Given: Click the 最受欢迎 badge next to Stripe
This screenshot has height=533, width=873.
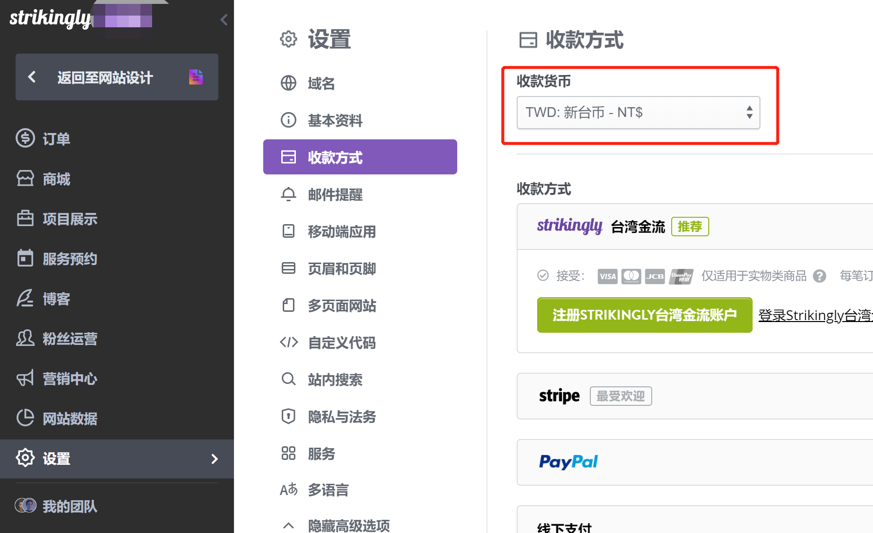Looking at the screenshot, I should point(621,396).
